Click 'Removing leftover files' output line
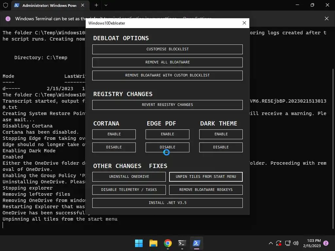 (36, 194)
